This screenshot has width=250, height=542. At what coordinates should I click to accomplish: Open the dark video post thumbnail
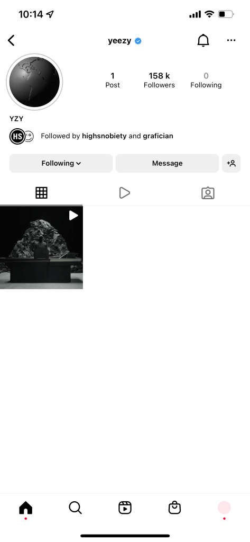[41, 247]
